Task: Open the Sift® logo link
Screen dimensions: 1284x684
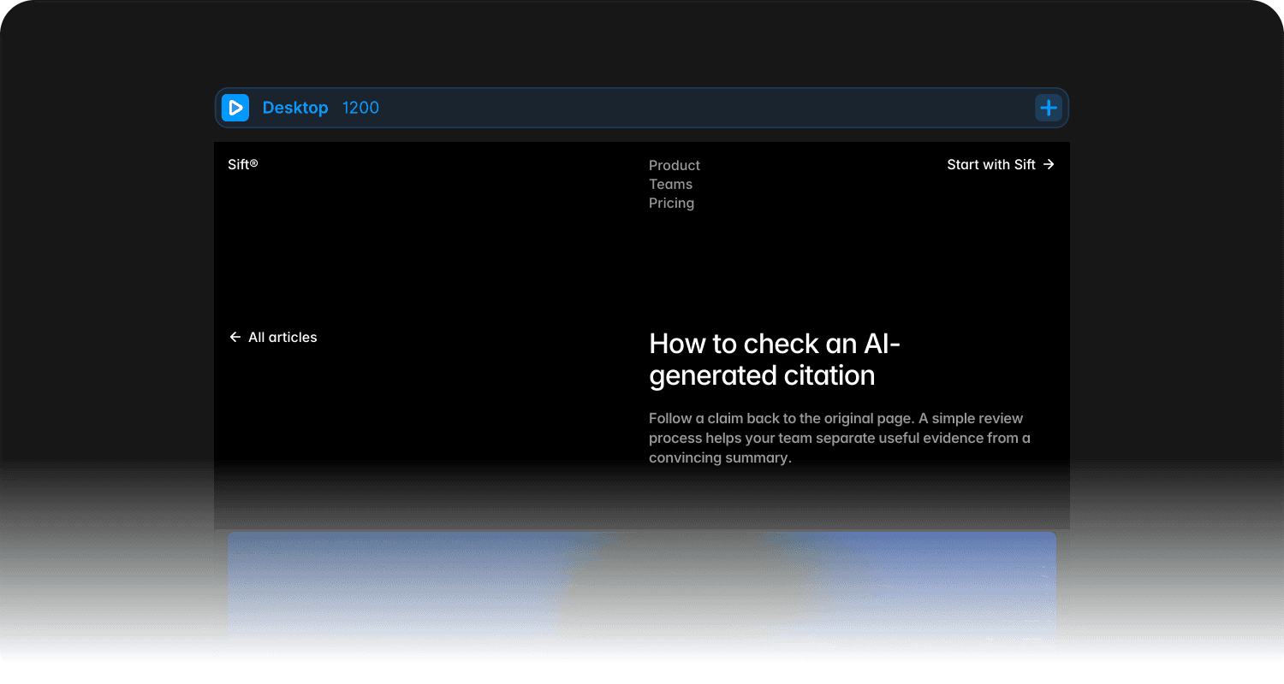Action: [243, 164]
